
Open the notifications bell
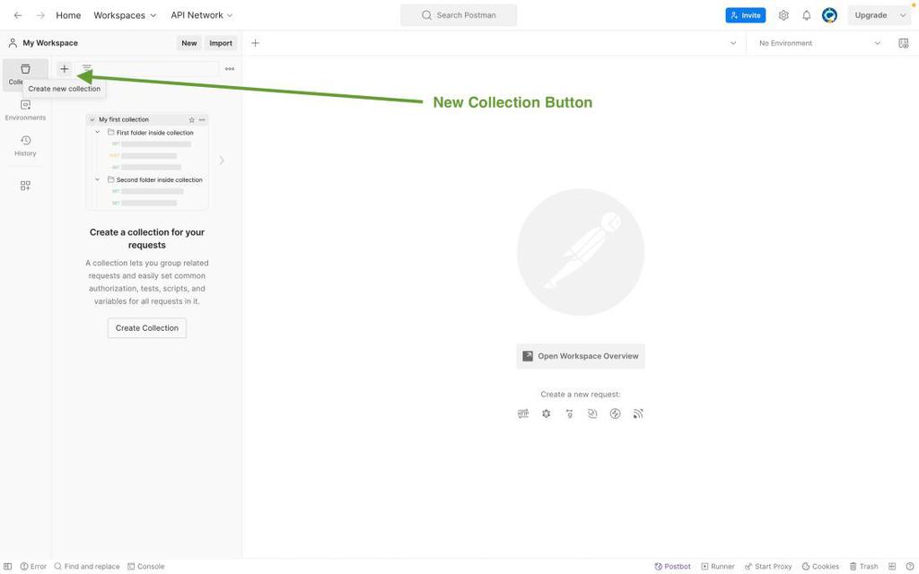point(806,15)
